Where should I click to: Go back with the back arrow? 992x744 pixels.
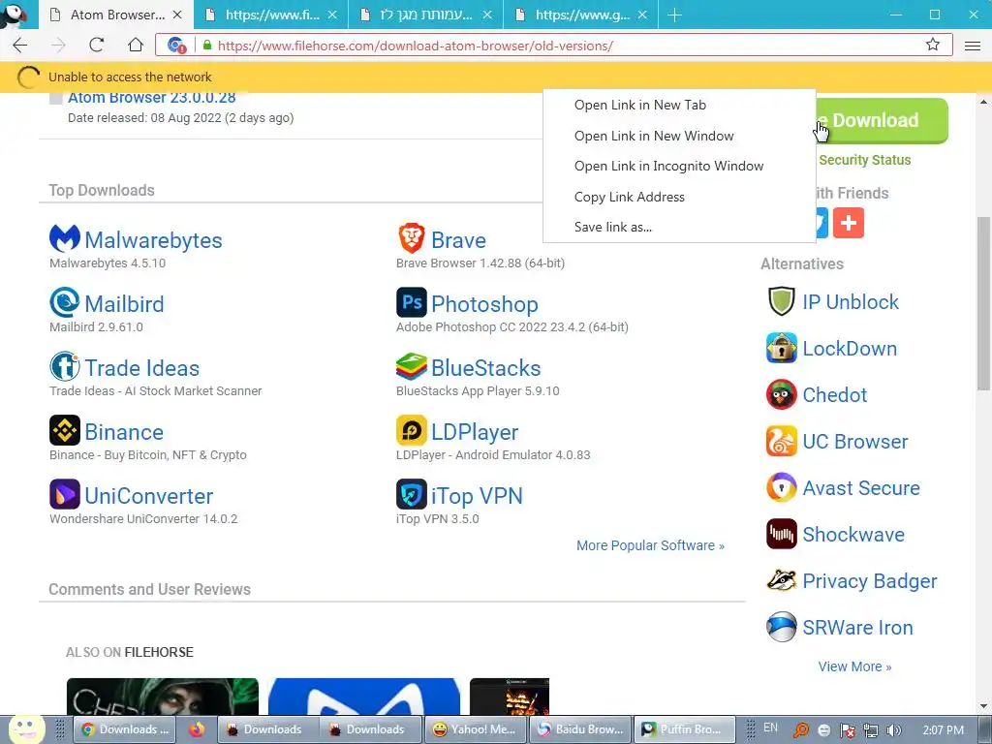(20, 45)
